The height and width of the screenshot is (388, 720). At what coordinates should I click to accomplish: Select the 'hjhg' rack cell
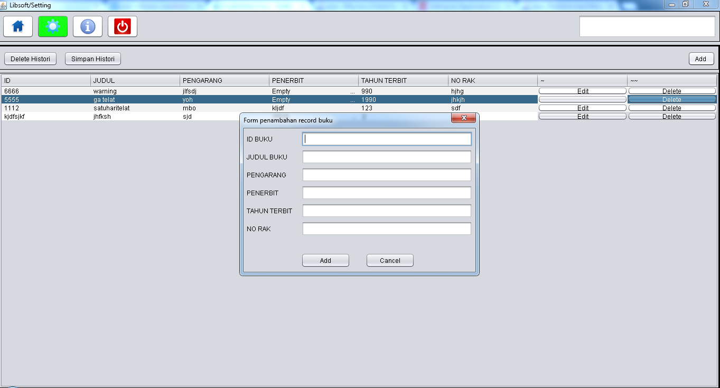click(493, 91)
